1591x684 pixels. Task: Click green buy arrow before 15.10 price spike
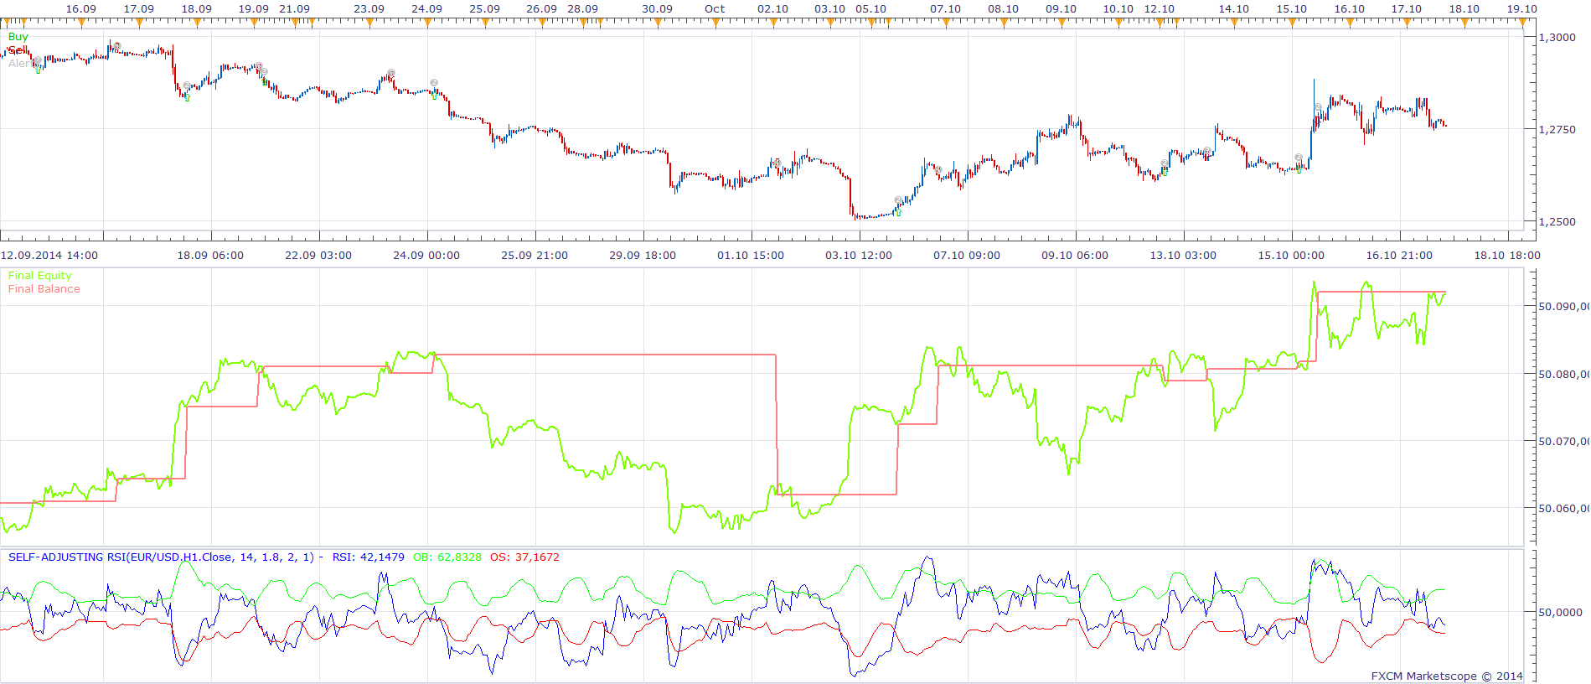coord(1299,168)
